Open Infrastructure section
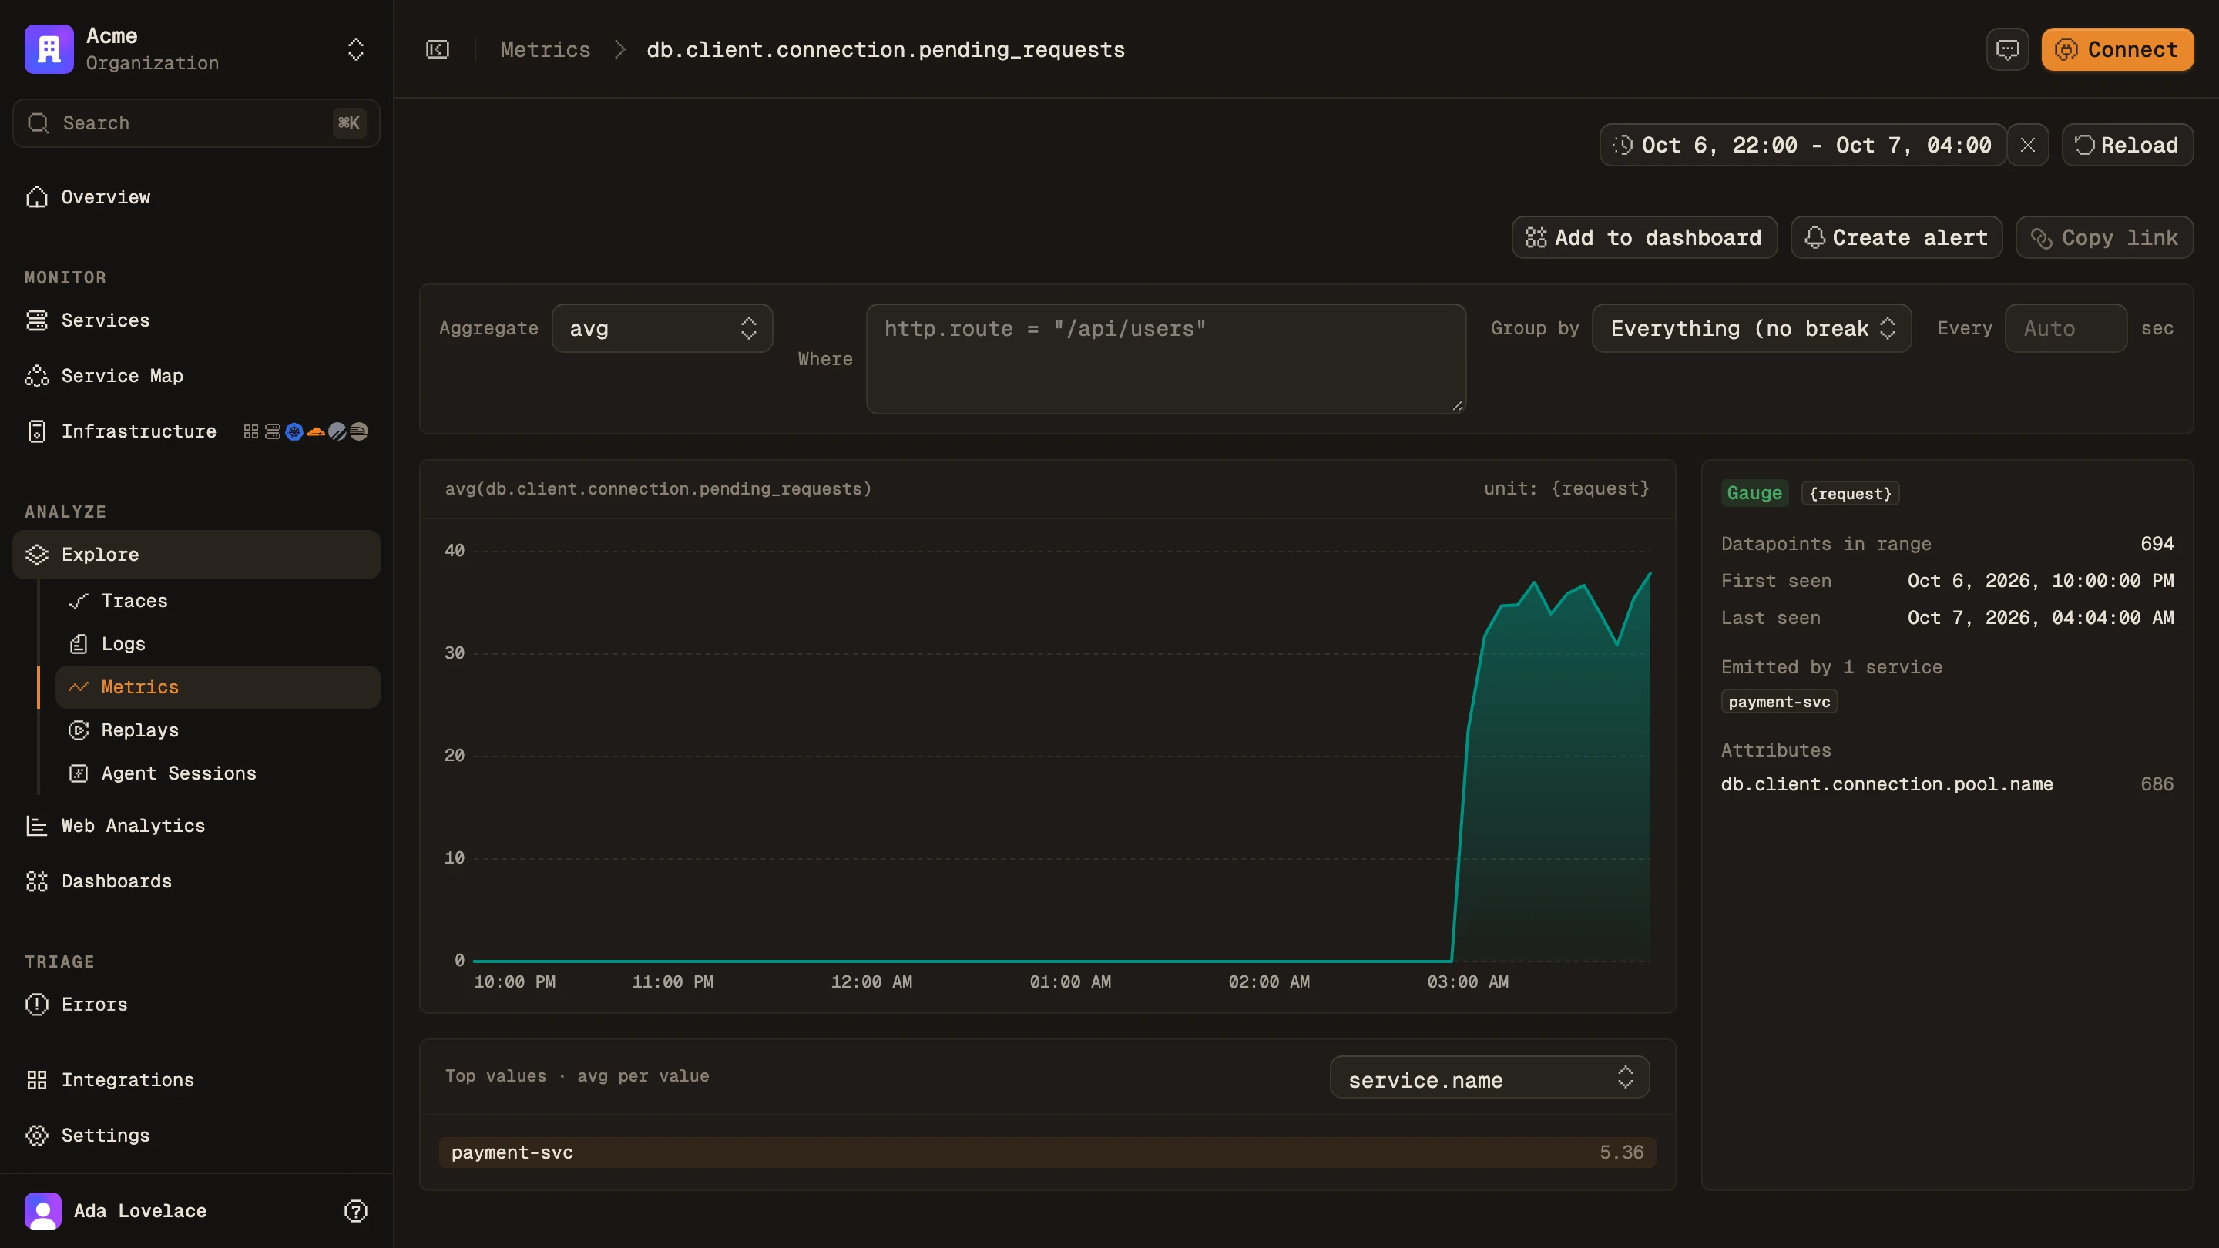Image resolution: width=2219 pixels, height=1248 pixels. tap(139, 431)
